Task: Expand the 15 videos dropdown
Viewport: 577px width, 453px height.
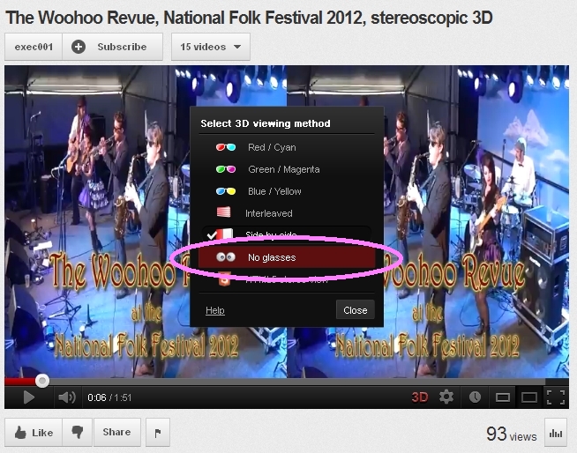Action: click(x=211, y=47)
